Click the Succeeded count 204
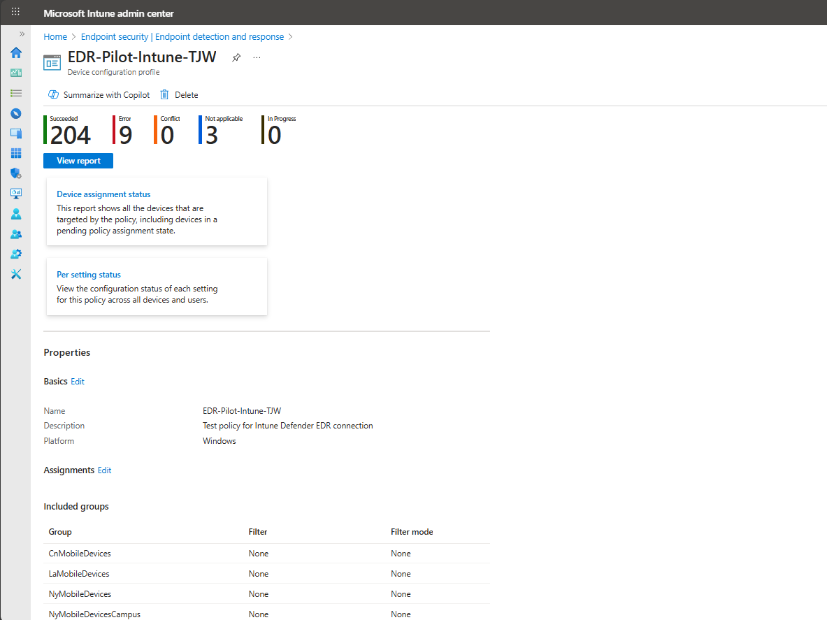The width and height of the screenshot is (827, 620). [x=70, y=135]
